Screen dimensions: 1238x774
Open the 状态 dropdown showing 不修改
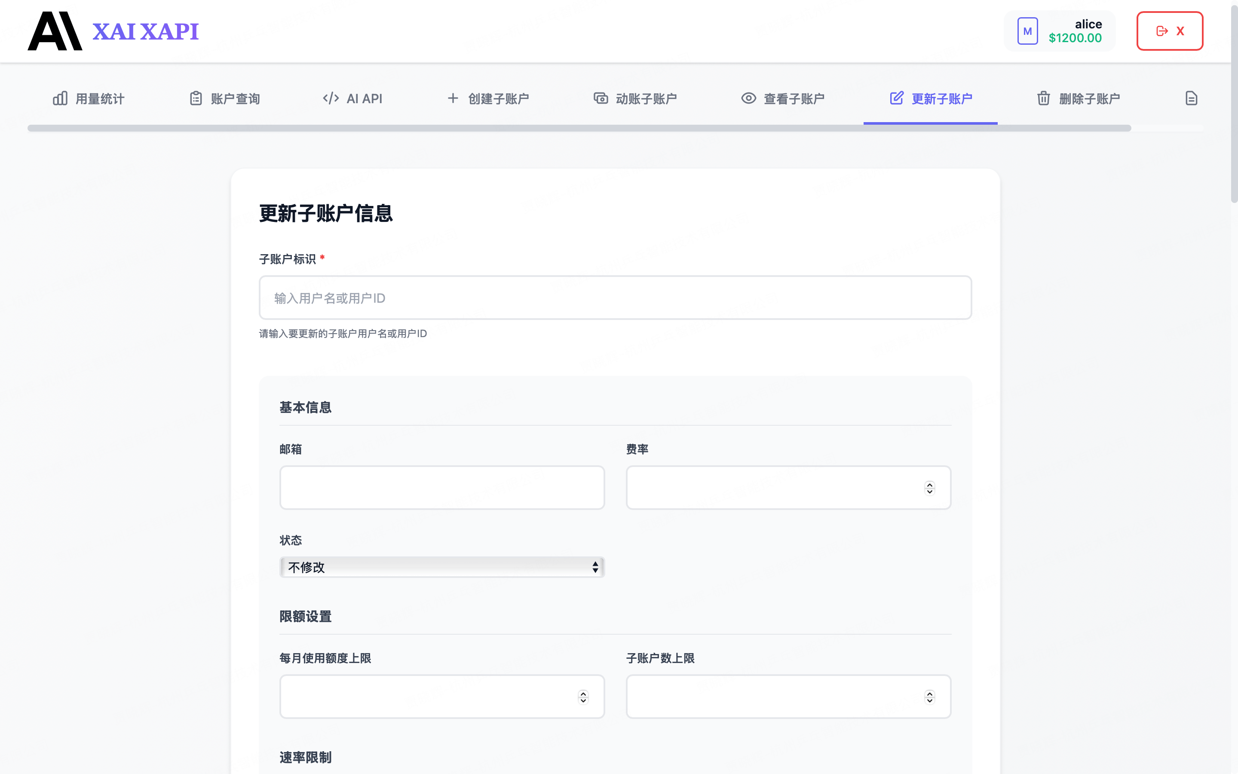point(442,567)
